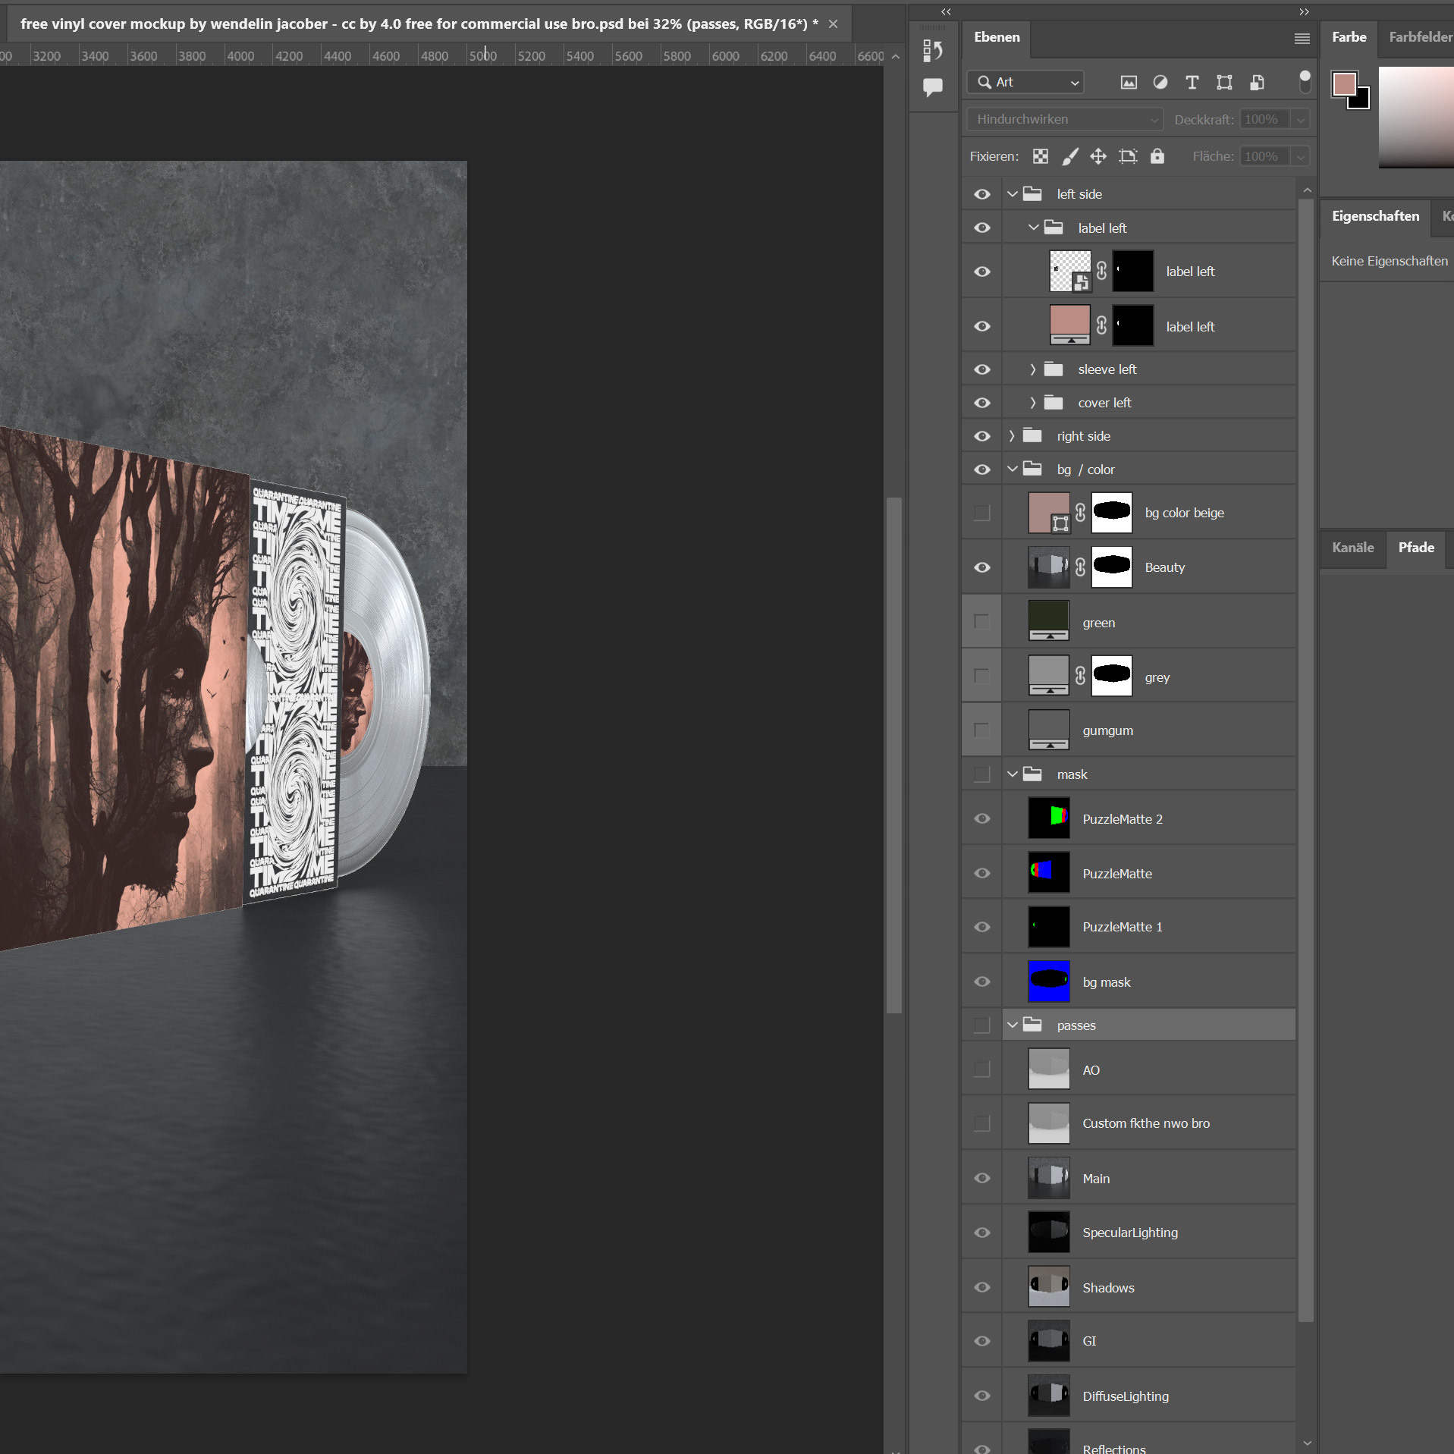Click the adjustment layer filter icon

[1160, 83]
